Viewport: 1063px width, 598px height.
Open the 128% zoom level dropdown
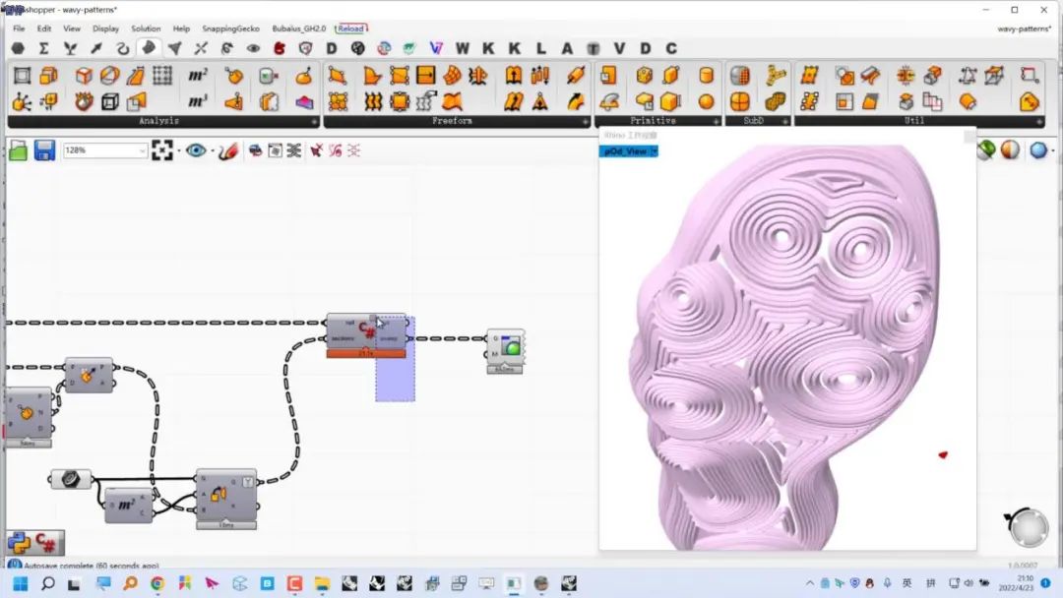click(x=105, y=150)
